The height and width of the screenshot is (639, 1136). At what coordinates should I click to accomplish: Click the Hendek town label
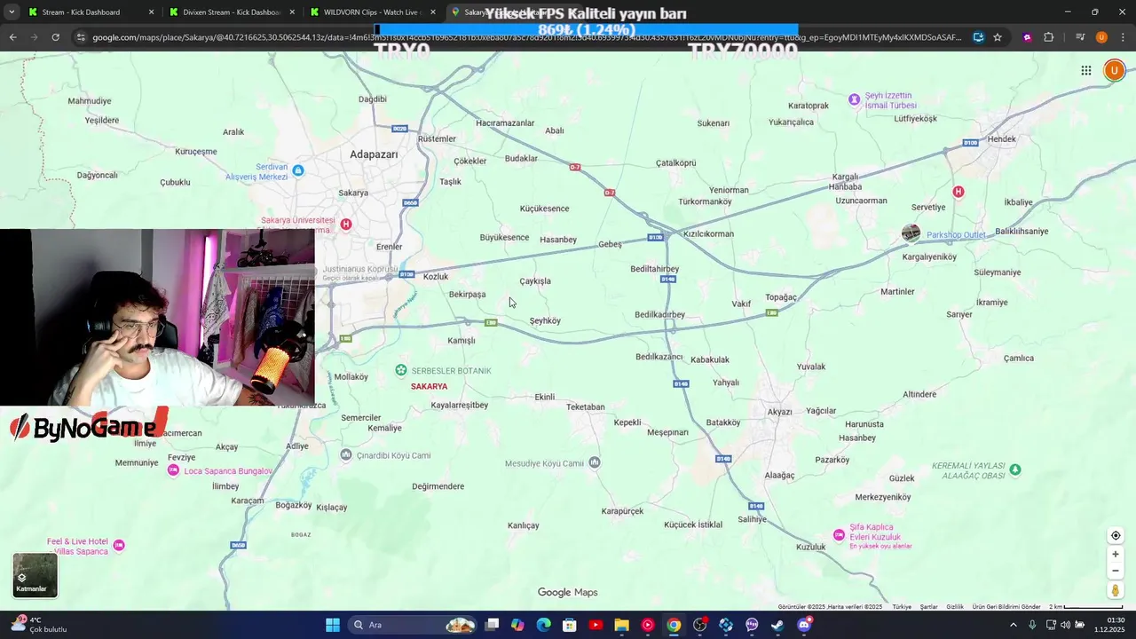(1002, 139)
